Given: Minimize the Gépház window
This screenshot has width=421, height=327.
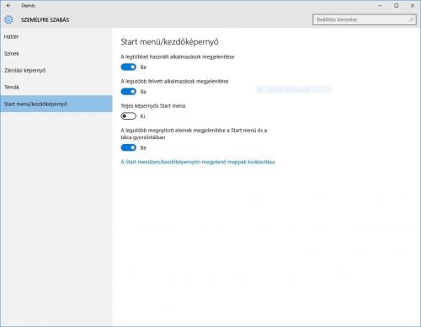Looking at the screenshot, I should pos(381,5).
